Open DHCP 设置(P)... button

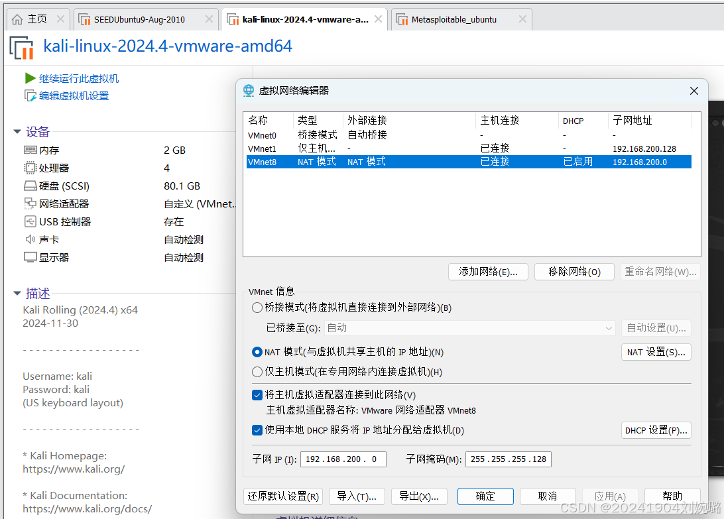point(656,430)
